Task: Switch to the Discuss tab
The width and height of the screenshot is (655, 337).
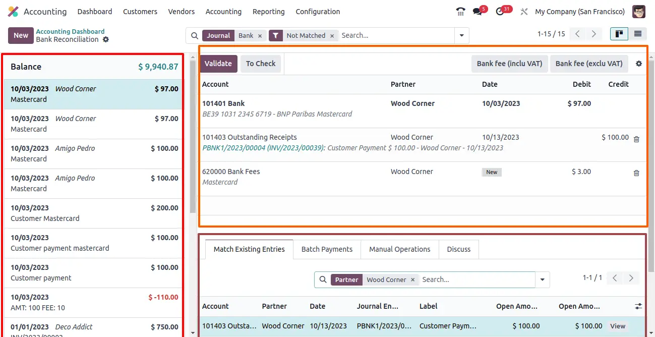Action: [459, 249]
